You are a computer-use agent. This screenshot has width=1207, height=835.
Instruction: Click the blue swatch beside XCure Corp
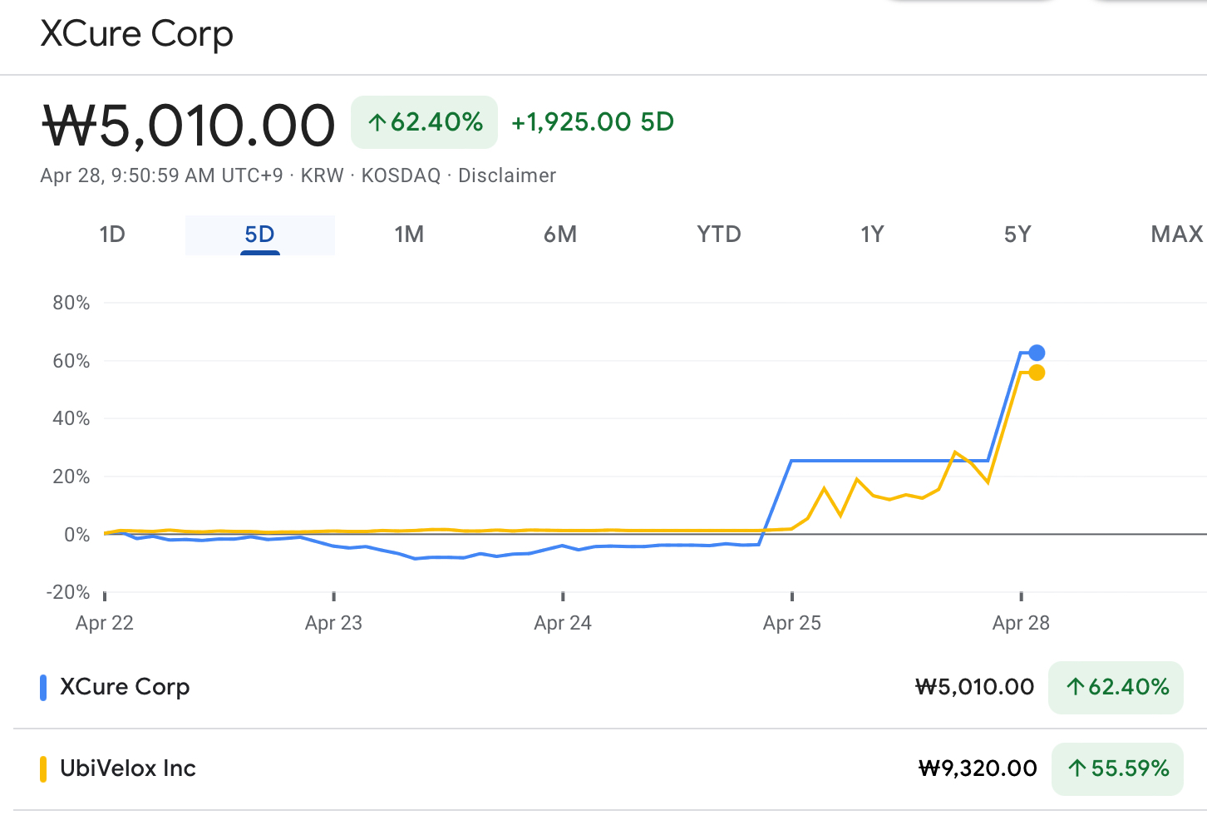coord(43,688)
